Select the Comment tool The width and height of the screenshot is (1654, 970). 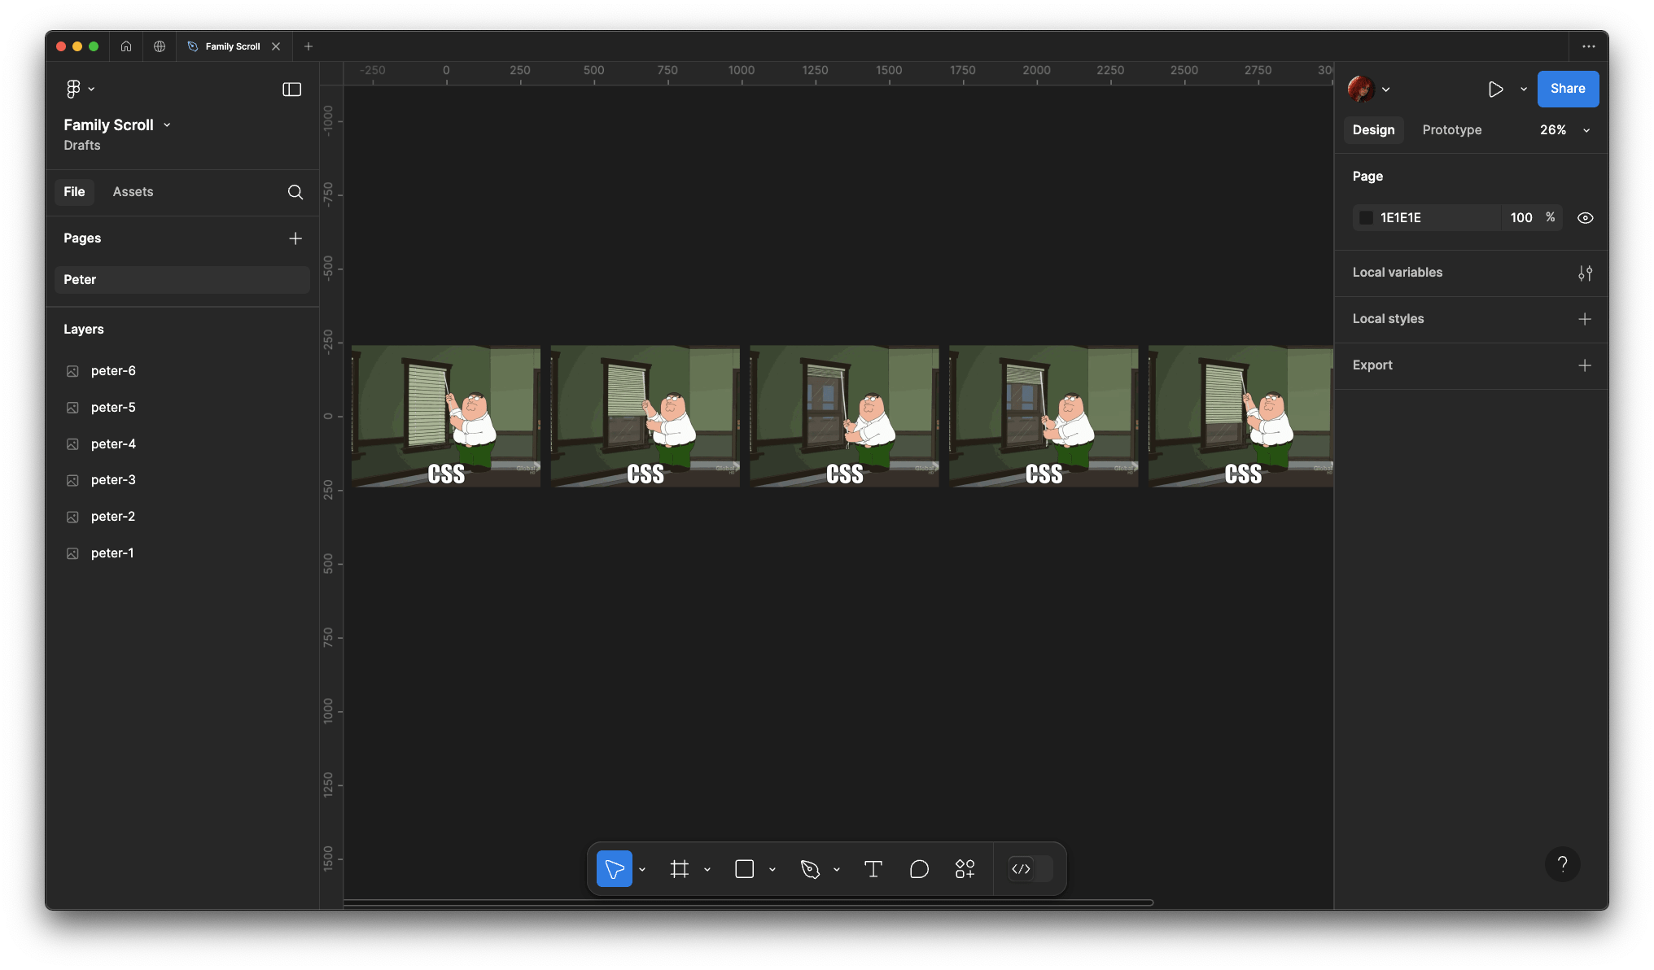pyautogui.click(x=919, y=869)
